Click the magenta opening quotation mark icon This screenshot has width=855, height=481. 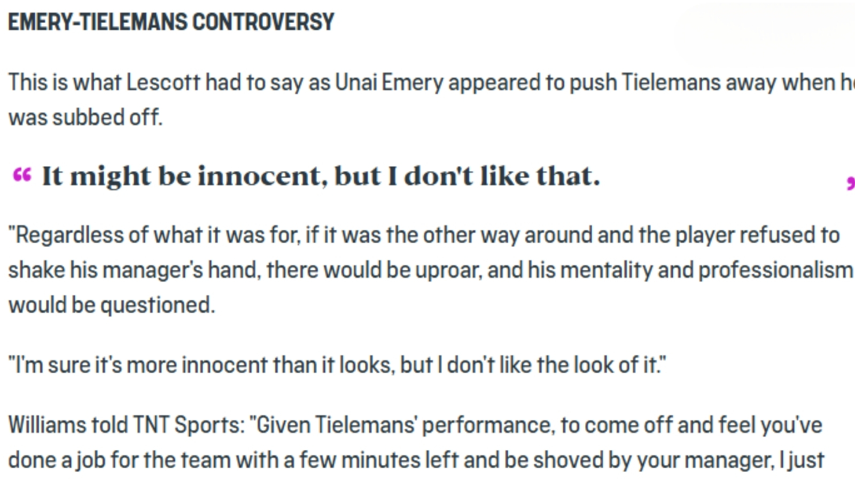coord(22,174)
